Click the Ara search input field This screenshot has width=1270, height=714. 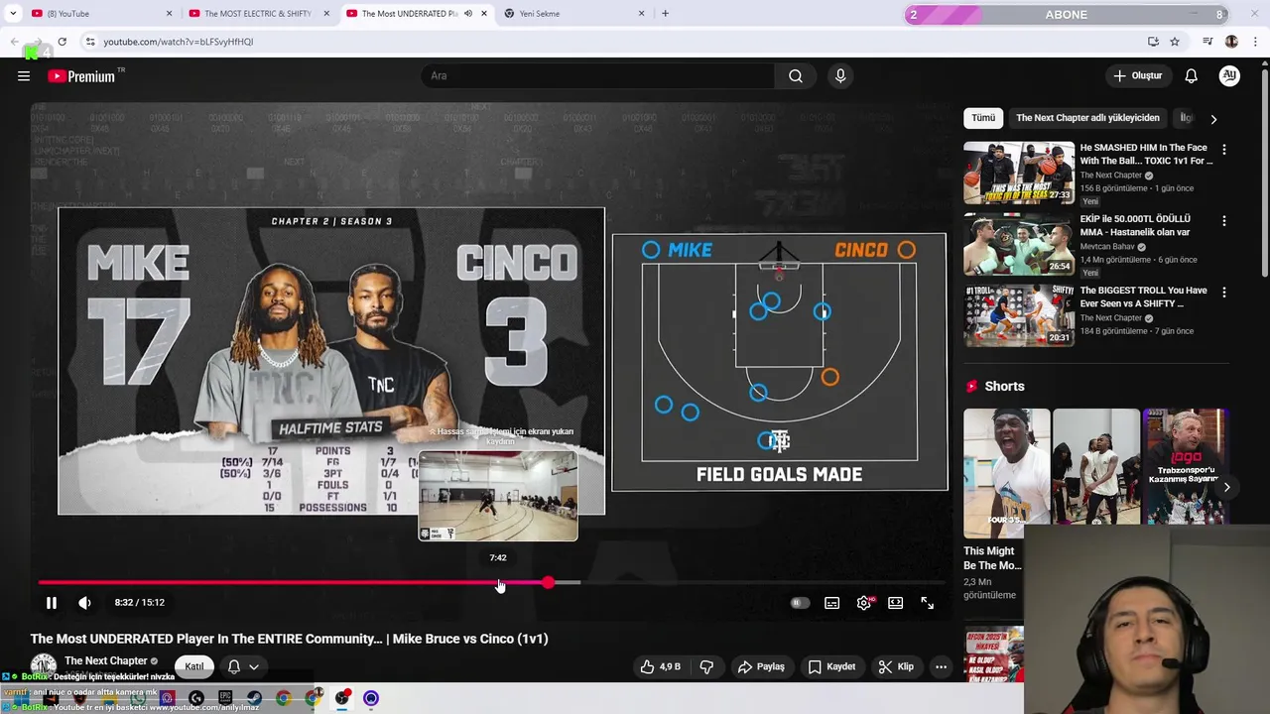pyautogui.click(x=598, y=76)
